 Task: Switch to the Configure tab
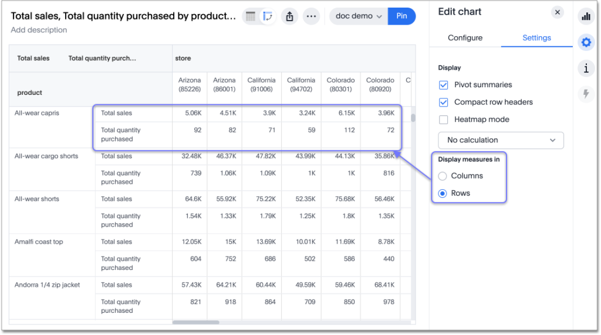(x=465, y=38)
